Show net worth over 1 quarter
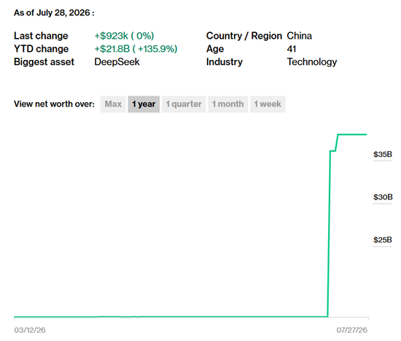Viewport: 401px width, 341px height. pos(184,104)
